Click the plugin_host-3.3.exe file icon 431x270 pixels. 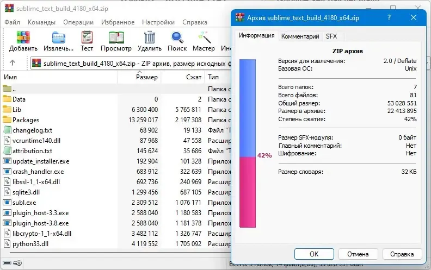click(7, 212)
